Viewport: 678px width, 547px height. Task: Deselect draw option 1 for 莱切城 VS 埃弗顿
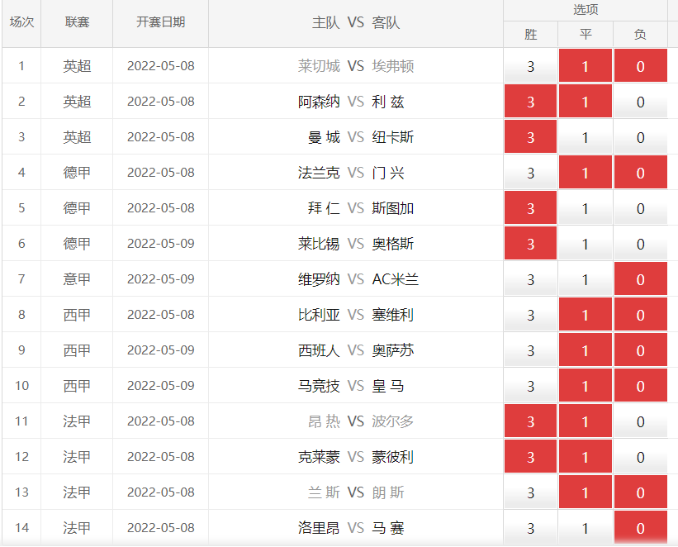pos(586,66)
